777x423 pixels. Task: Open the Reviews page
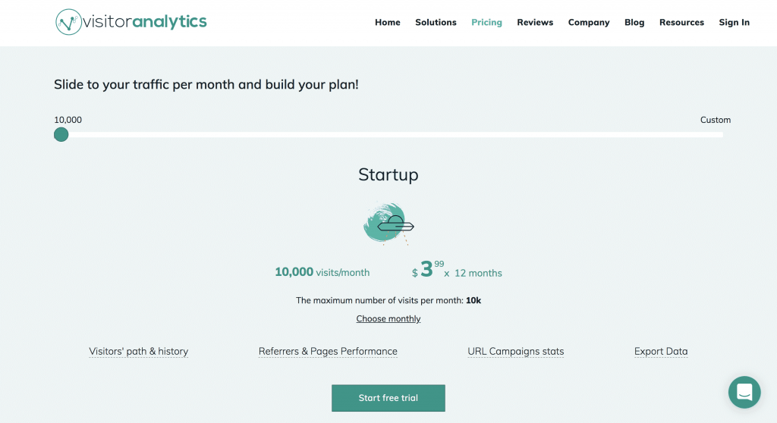click(x=535, y=23)
